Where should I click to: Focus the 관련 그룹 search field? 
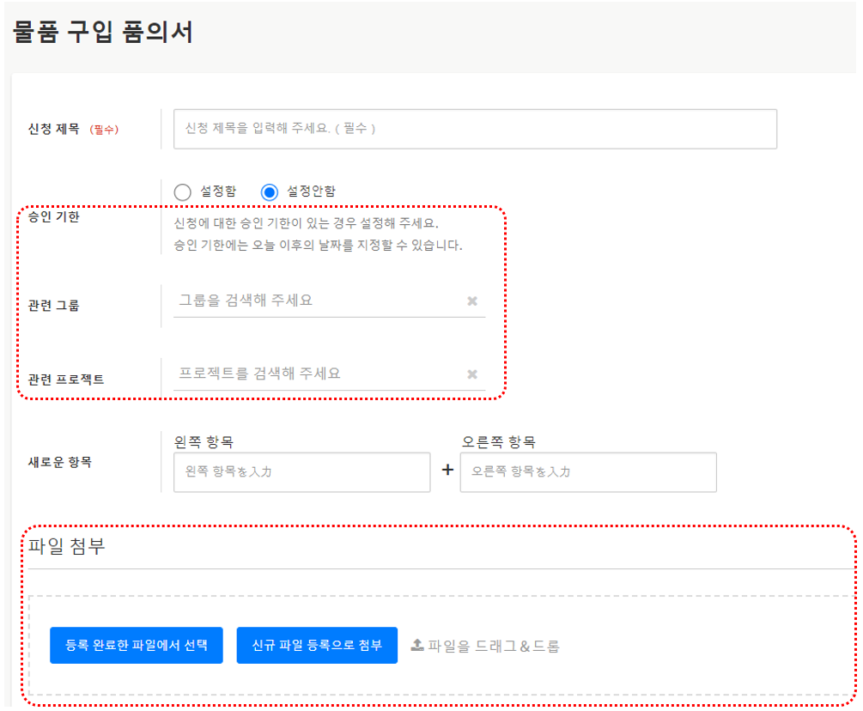pos(318,301)
